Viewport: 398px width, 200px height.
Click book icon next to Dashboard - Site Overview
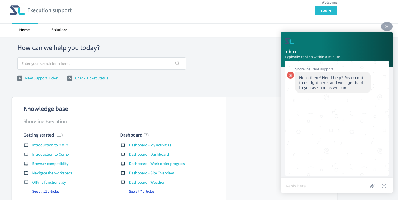[x=123, y=173]
